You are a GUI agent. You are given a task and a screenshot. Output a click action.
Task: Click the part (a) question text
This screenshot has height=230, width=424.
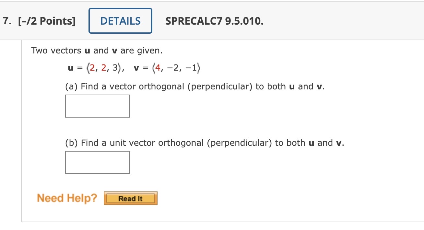coord(195,86)
